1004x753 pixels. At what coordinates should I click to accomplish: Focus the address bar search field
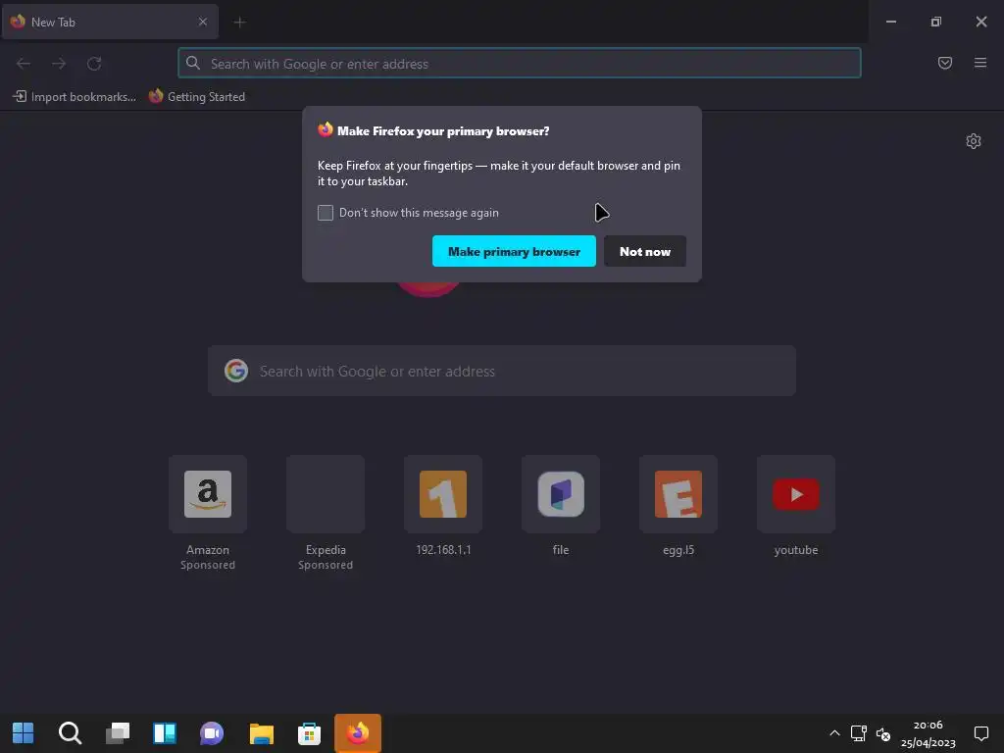pyautogui.click(x=520, y=64)
